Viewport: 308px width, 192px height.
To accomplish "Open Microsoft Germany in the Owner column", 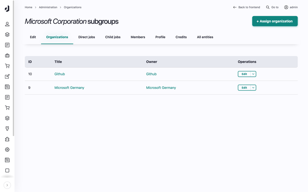I will [x=161, y=88].
